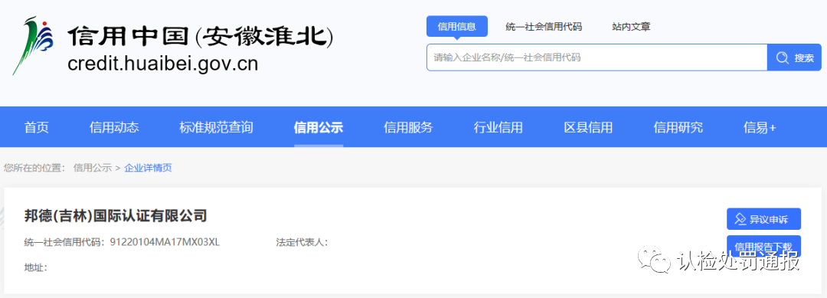The width and height of the screenshot is (827, 298).
Task: Click the 法定代表人 label
Action: [x=302, y=243]
